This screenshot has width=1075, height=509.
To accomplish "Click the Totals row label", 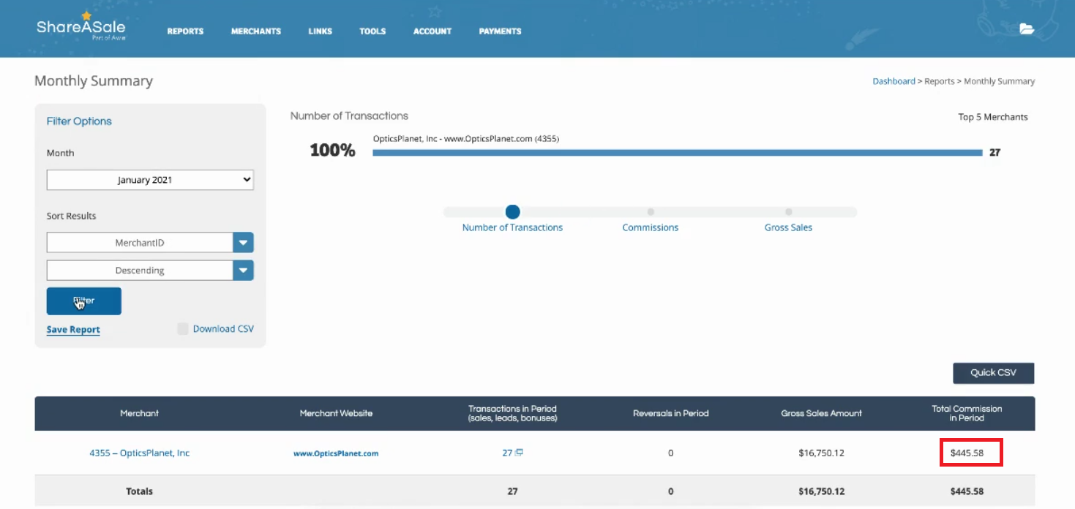I will point(139,491).
